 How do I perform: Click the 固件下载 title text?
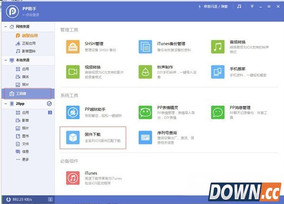pos(93,134)
